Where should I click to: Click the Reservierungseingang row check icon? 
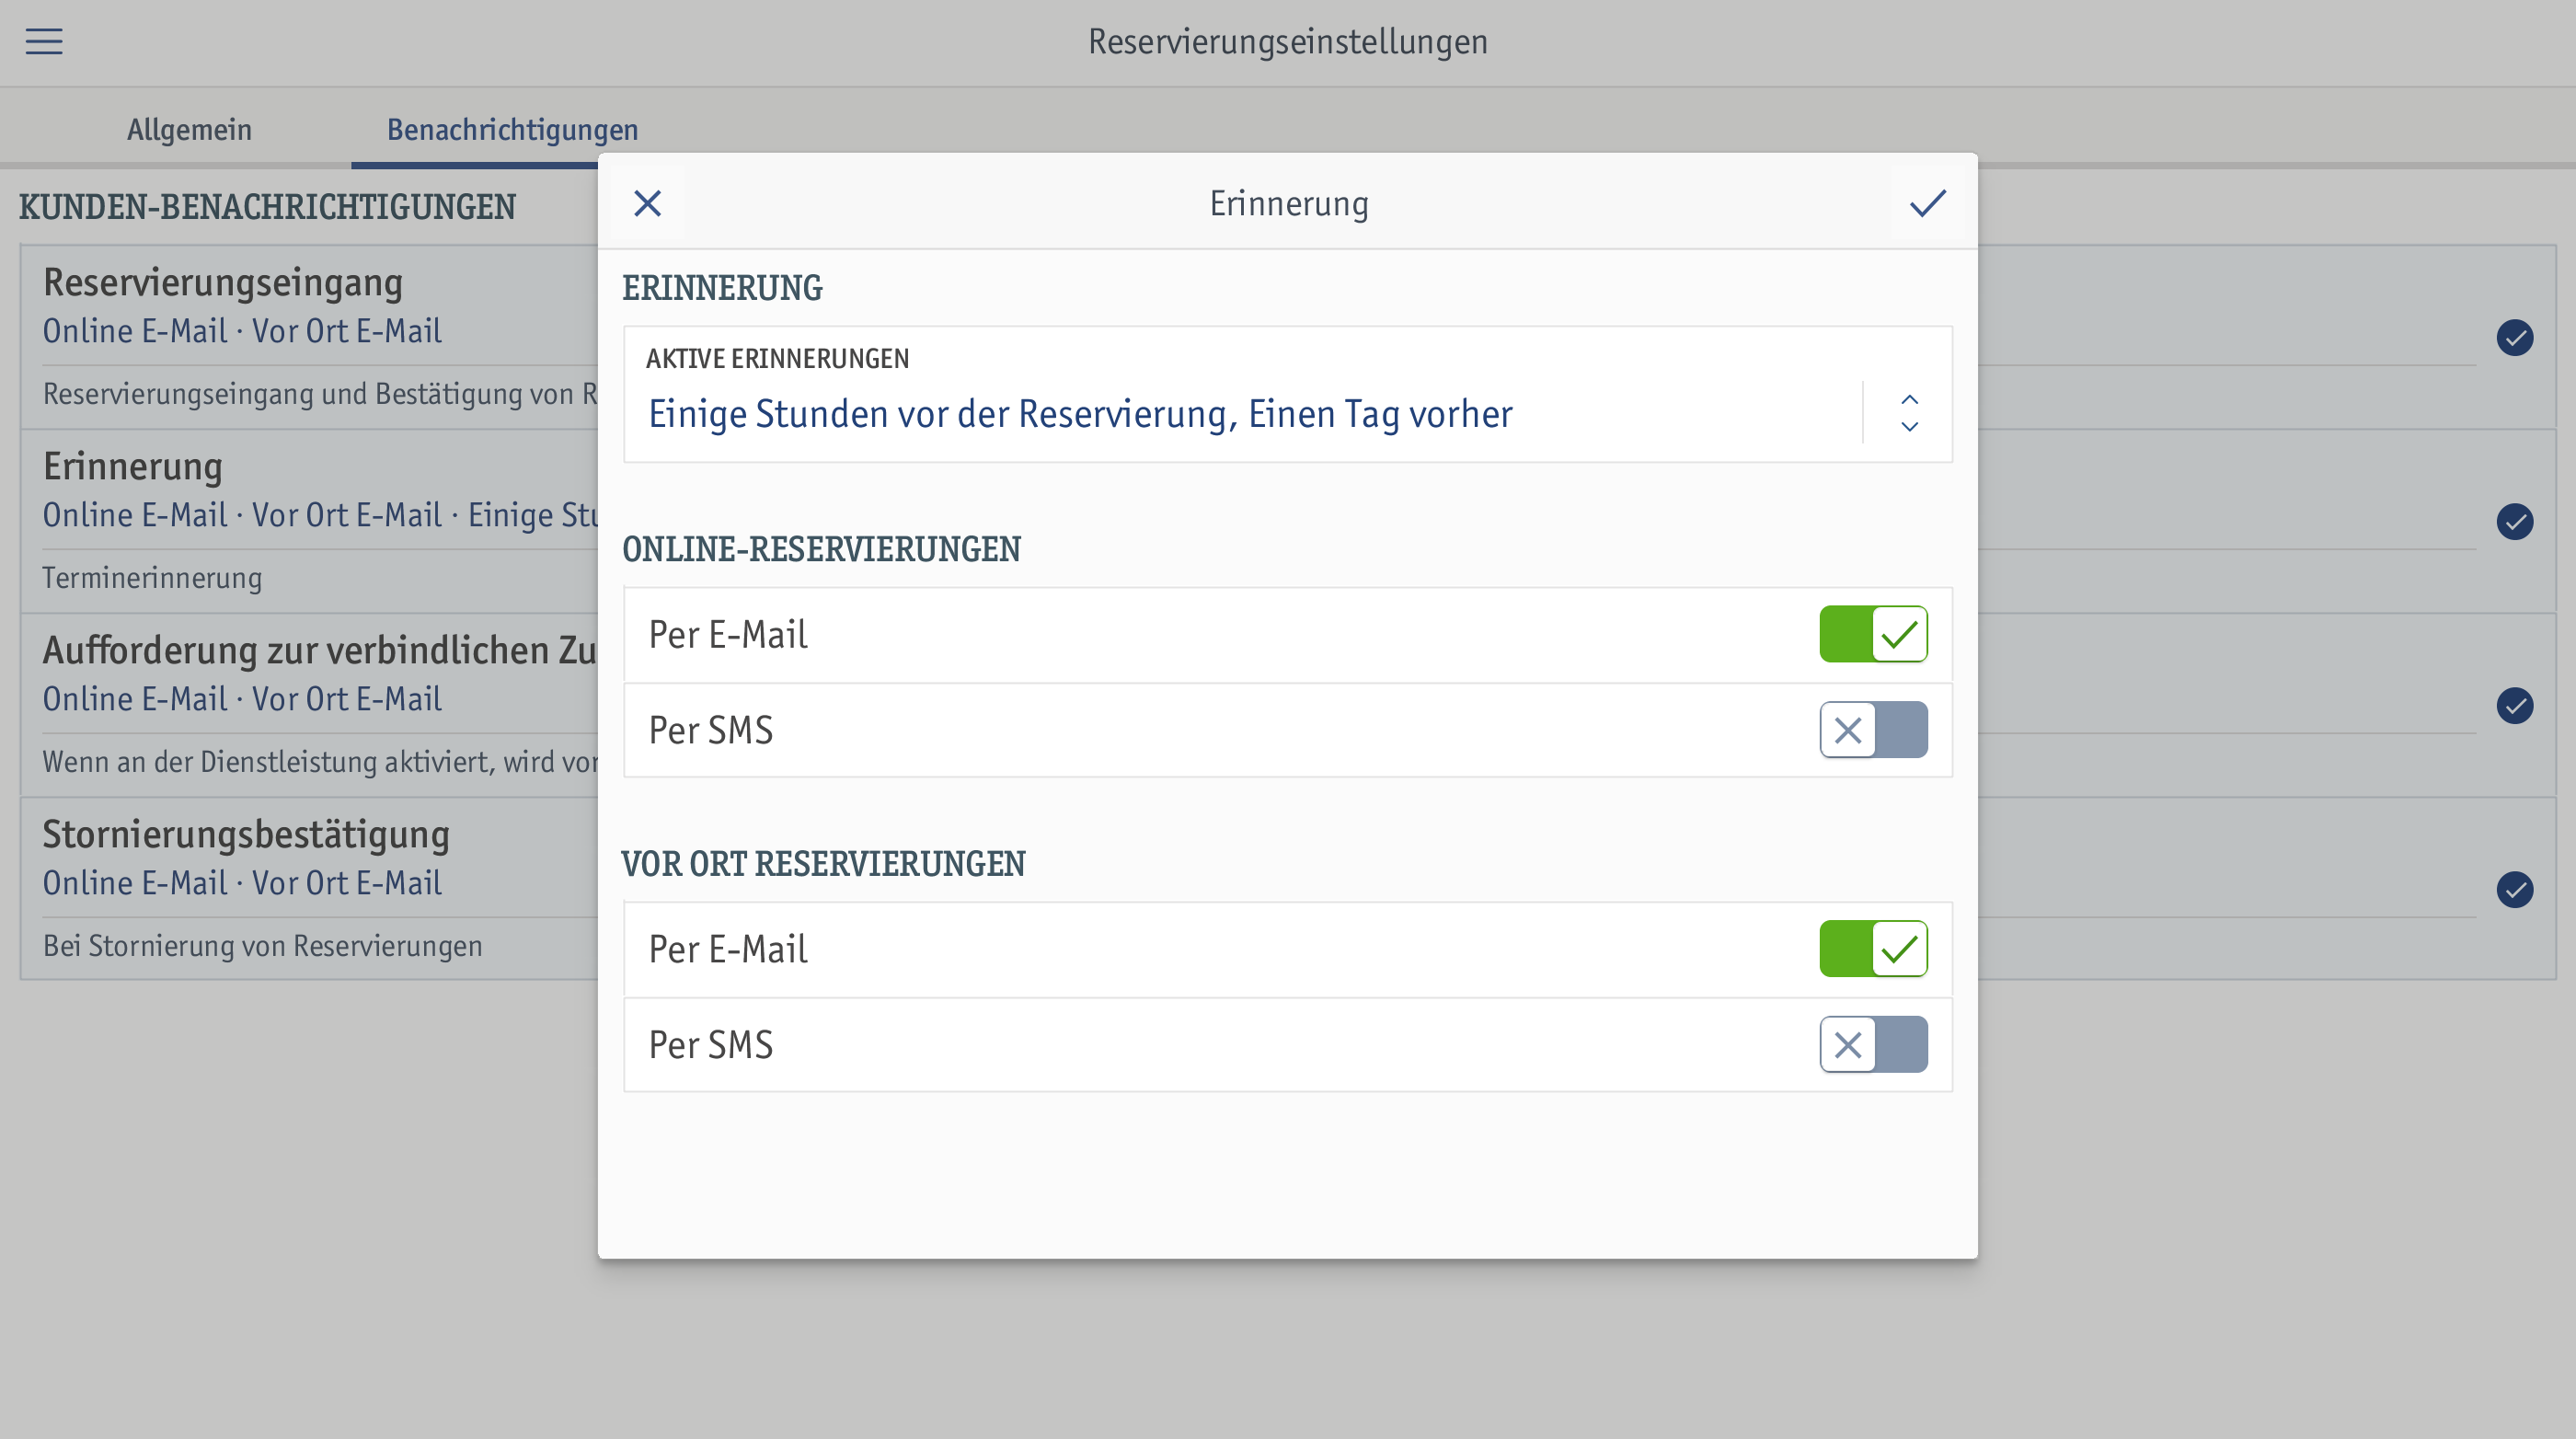tap(2514, 338)
